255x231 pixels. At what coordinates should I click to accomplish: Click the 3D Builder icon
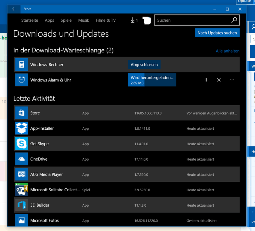point(22,205)
